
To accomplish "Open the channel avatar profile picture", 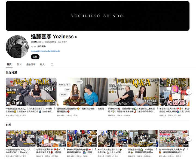I will coord(17,47).
